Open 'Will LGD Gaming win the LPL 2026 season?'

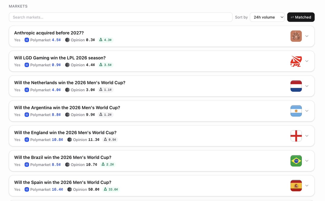[60, 58]
